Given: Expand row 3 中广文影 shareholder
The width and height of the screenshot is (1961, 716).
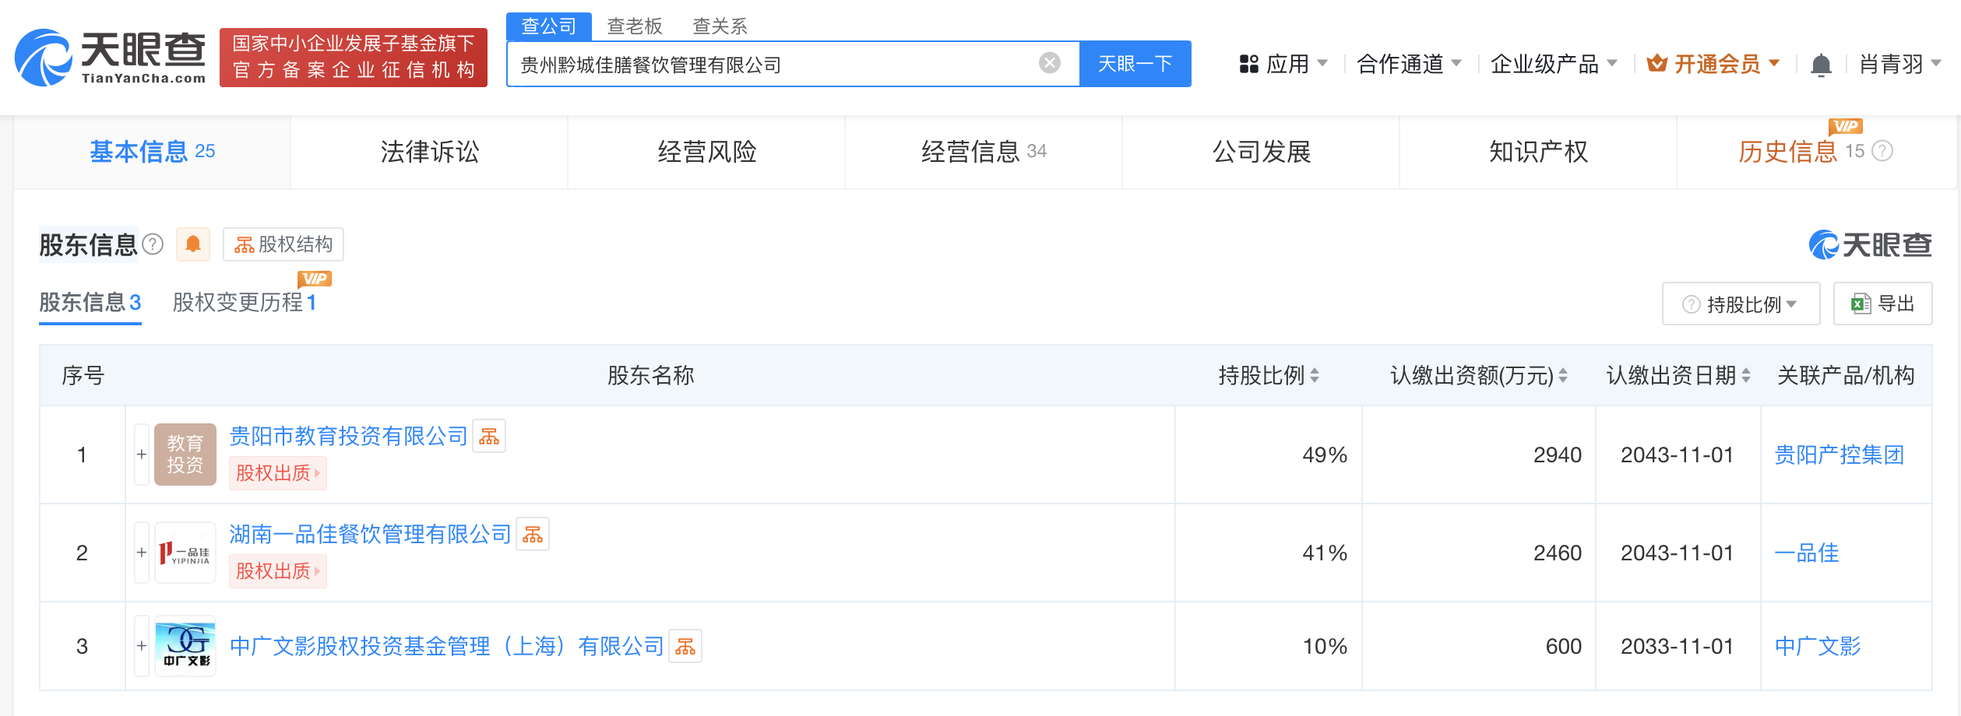Looking at the screenshot, I should [x=142, y=646].
